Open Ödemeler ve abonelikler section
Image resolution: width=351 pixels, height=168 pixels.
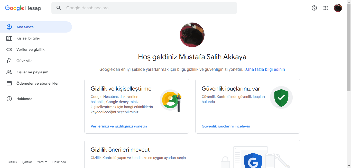(x=36, y=83)
